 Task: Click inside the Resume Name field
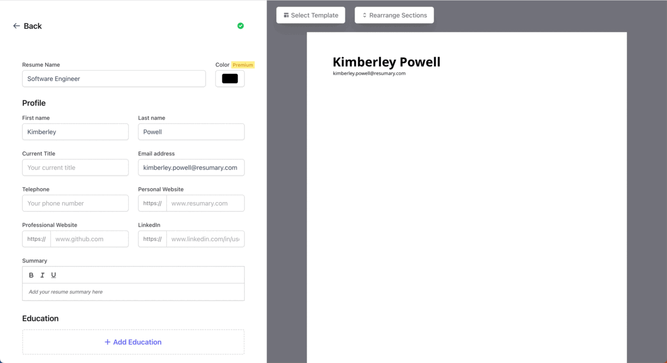(113, 78)
